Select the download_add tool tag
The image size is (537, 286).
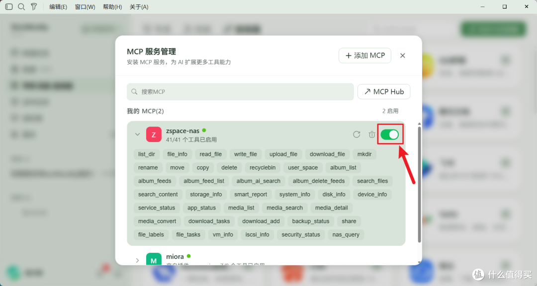261,221
